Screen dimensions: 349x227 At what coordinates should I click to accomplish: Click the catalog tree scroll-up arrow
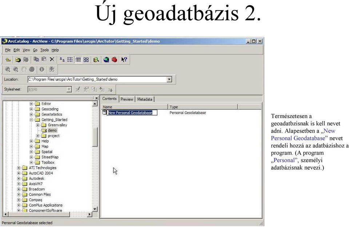pyautogui.click(x=95, y=104)
